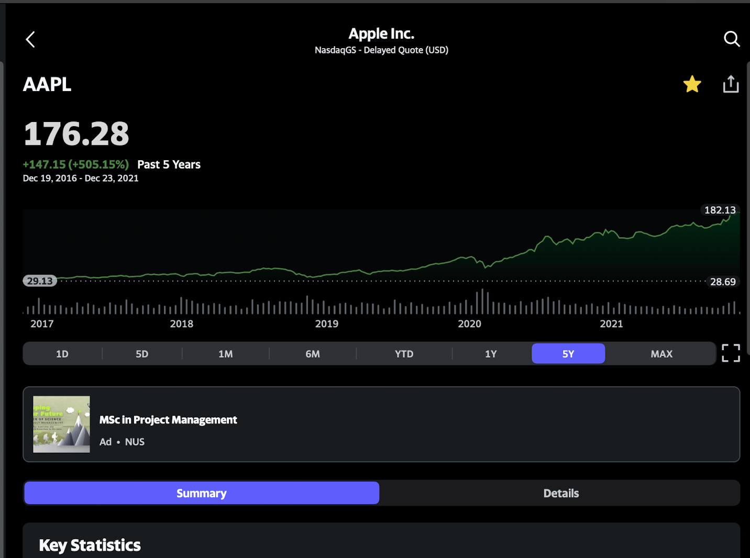Click the 29.13 starting price marker

(x=40, y=281)
